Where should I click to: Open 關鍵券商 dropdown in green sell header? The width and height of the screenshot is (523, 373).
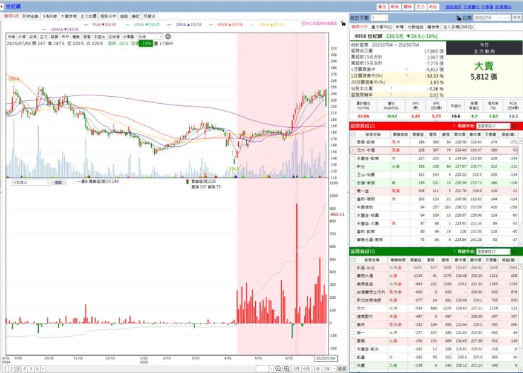pos(493,251)
